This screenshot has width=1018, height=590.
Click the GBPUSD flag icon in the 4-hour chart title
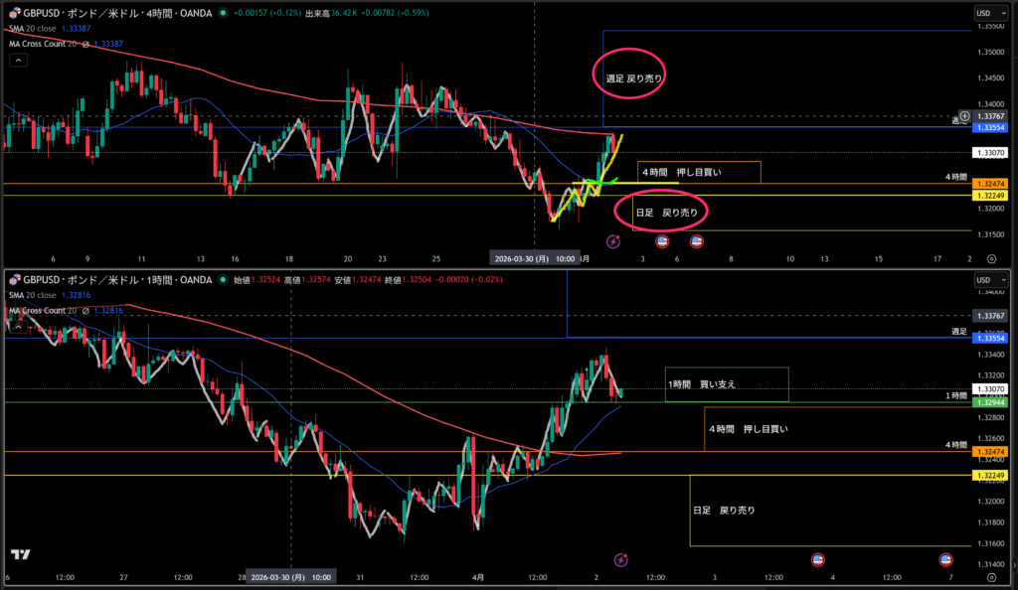tap(12, 13)
